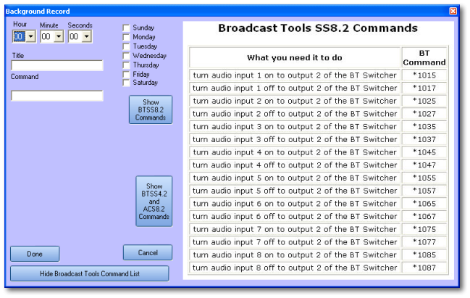
Task: Select row 'turn audio input 6 off'
Action: (295, 216)
